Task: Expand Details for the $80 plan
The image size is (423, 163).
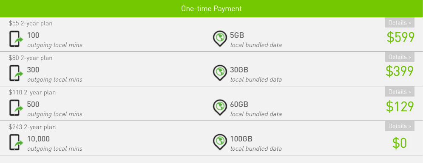Action: click(400, 57)
